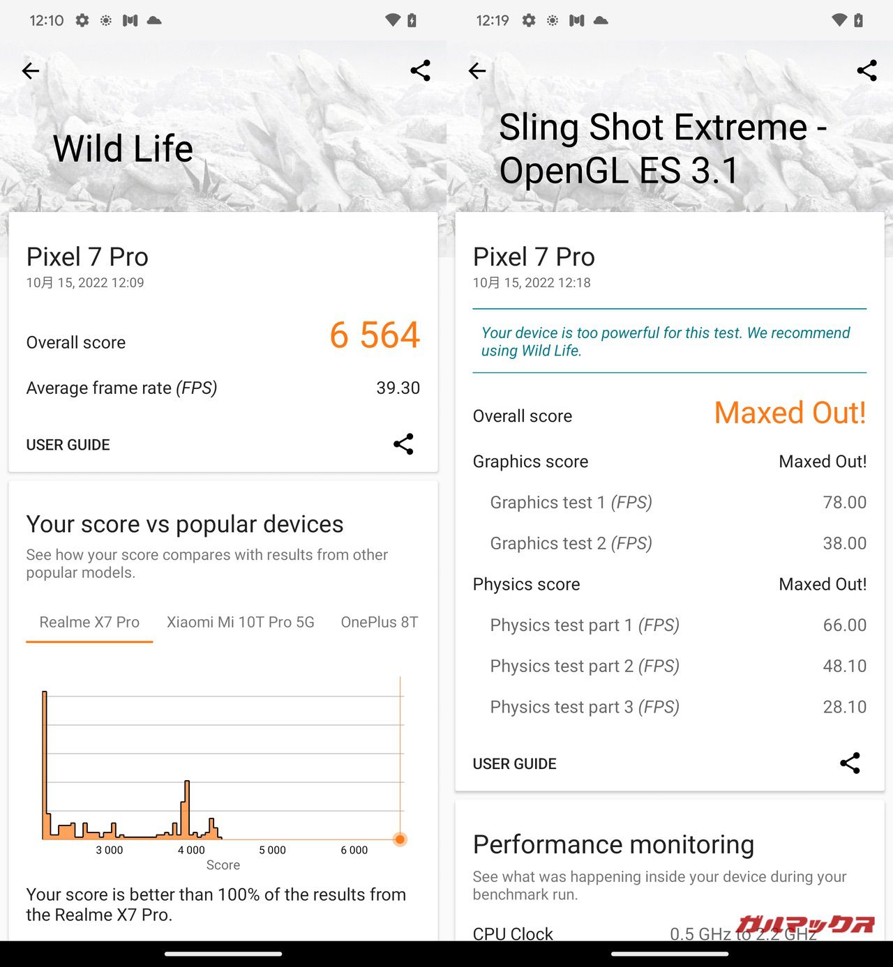
Task: Select the Realme X7 Pro tab
Action: [89, 622]
